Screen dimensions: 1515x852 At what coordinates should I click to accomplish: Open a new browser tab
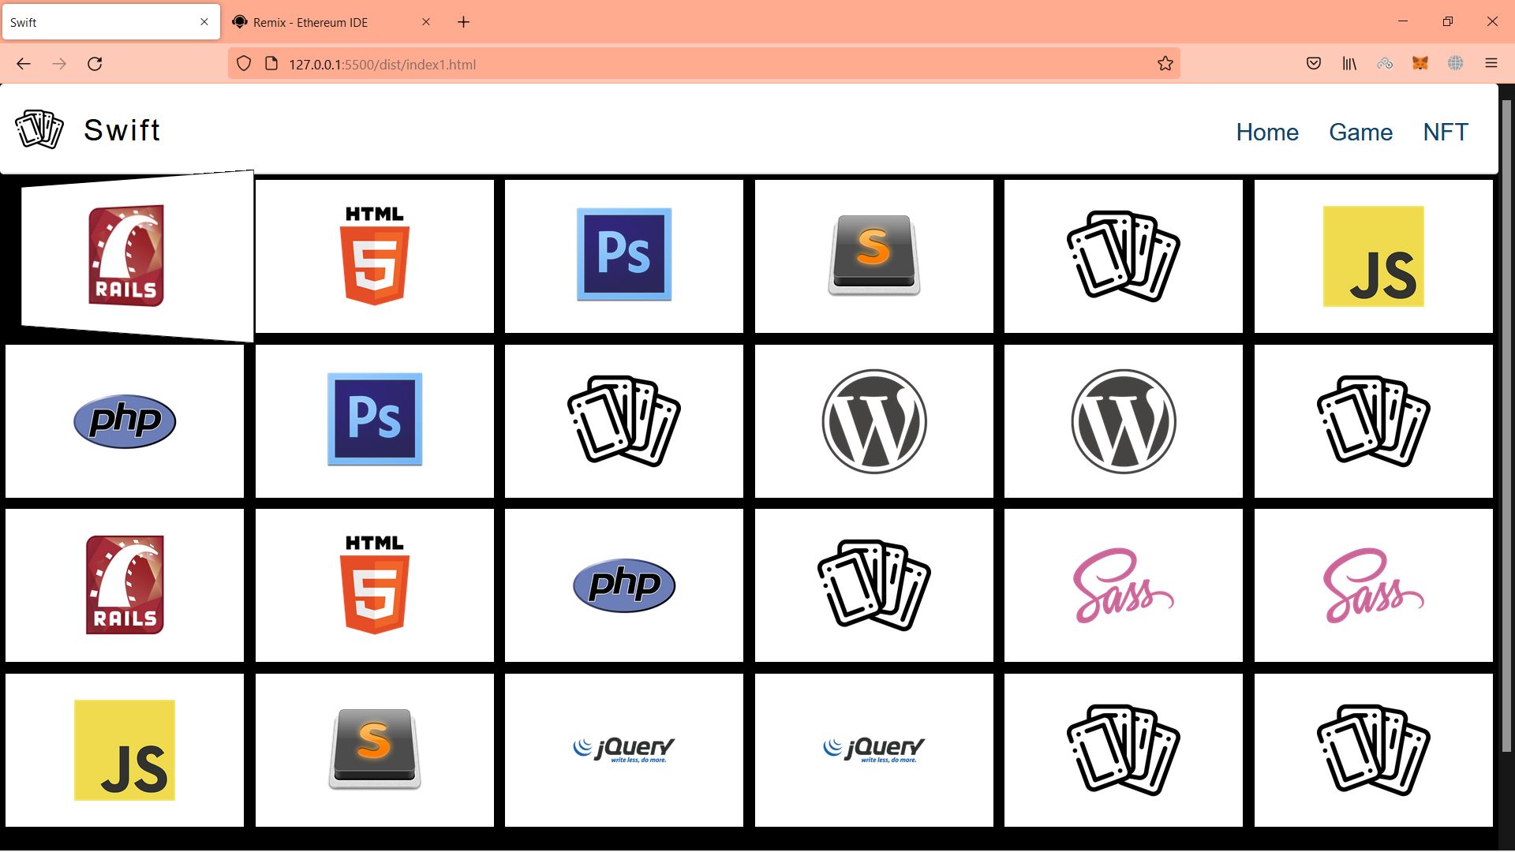464,22
